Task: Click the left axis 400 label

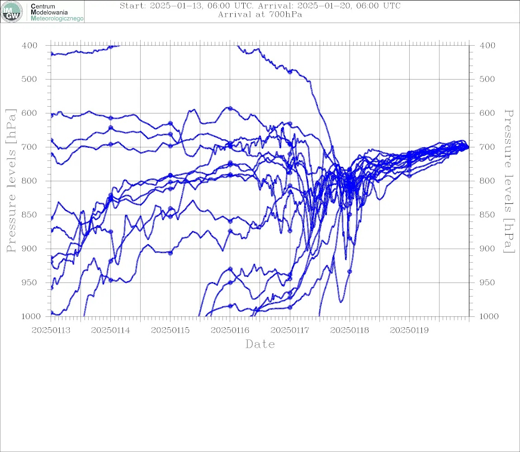Action: click(x=29, y=46)
